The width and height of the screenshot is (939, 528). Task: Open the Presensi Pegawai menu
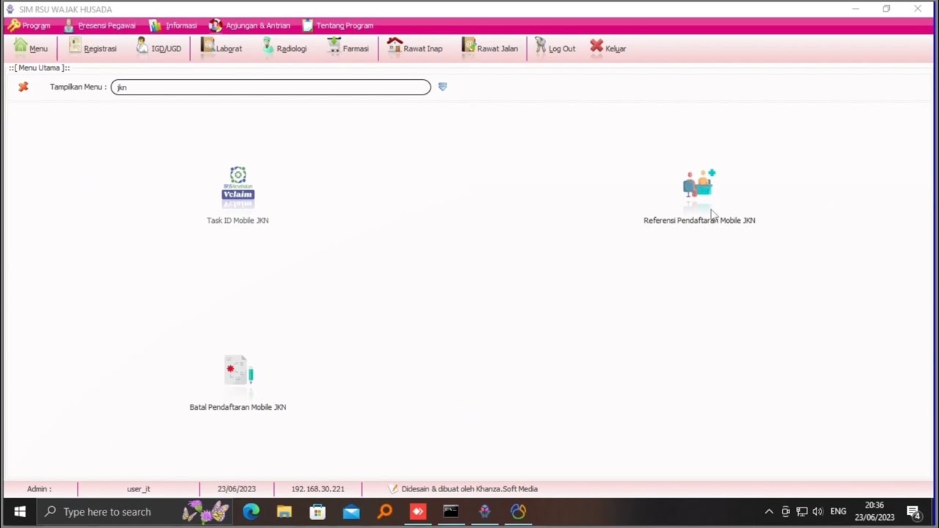point(100,26)
